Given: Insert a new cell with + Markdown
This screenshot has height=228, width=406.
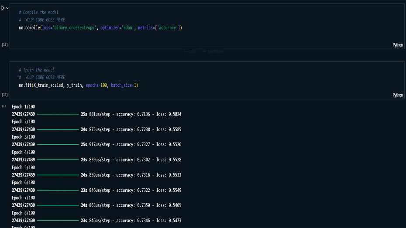Looking at the screenshot, I should (213, 51).
